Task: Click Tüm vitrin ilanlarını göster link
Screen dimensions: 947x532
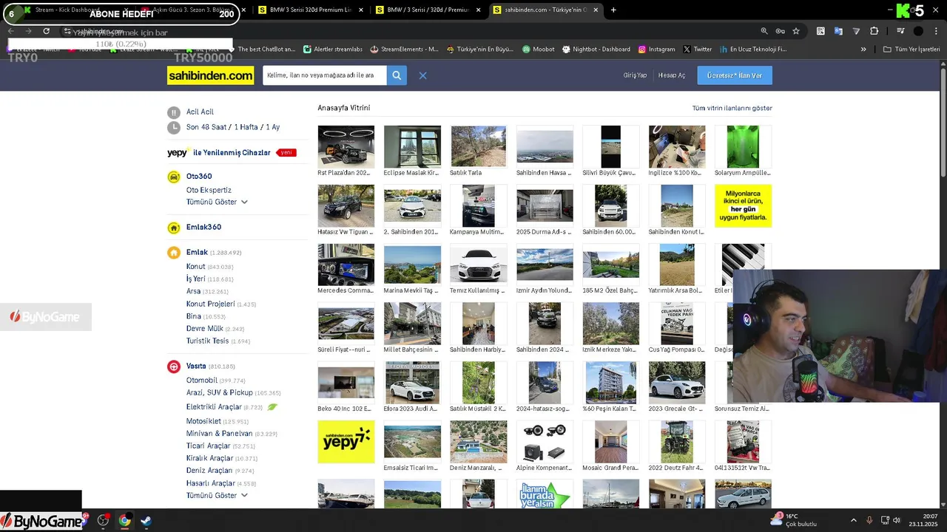Action: click(732, 109)
